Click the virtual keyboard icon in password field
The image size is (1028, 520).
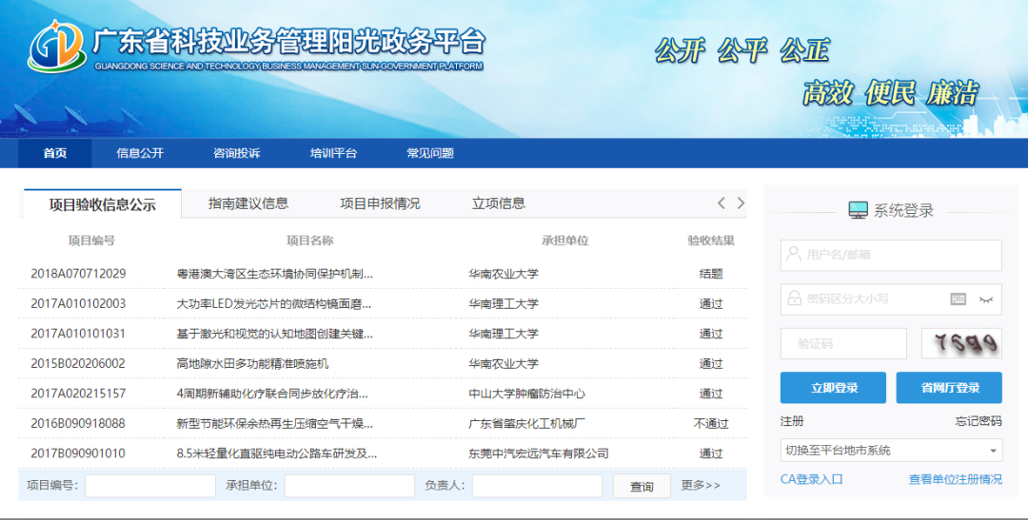(959, 299)
